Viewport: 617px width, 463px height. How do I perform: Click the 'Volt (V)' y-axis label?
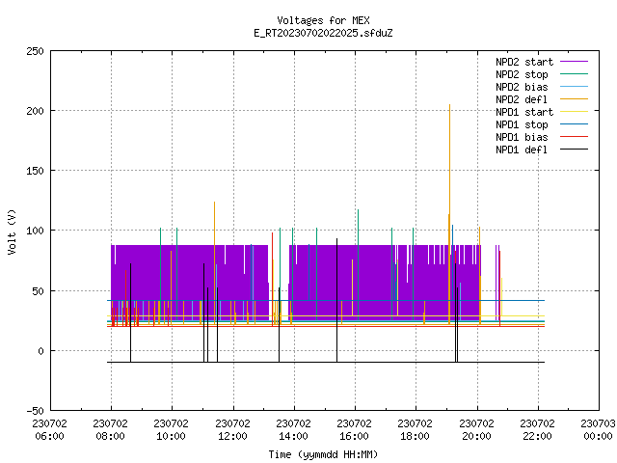pos(12,231)
